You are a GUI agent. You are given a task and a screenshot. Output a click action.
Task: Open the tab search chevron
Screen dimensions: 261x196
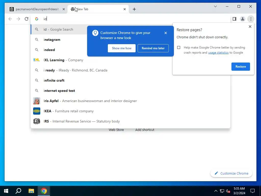point(215,6)
